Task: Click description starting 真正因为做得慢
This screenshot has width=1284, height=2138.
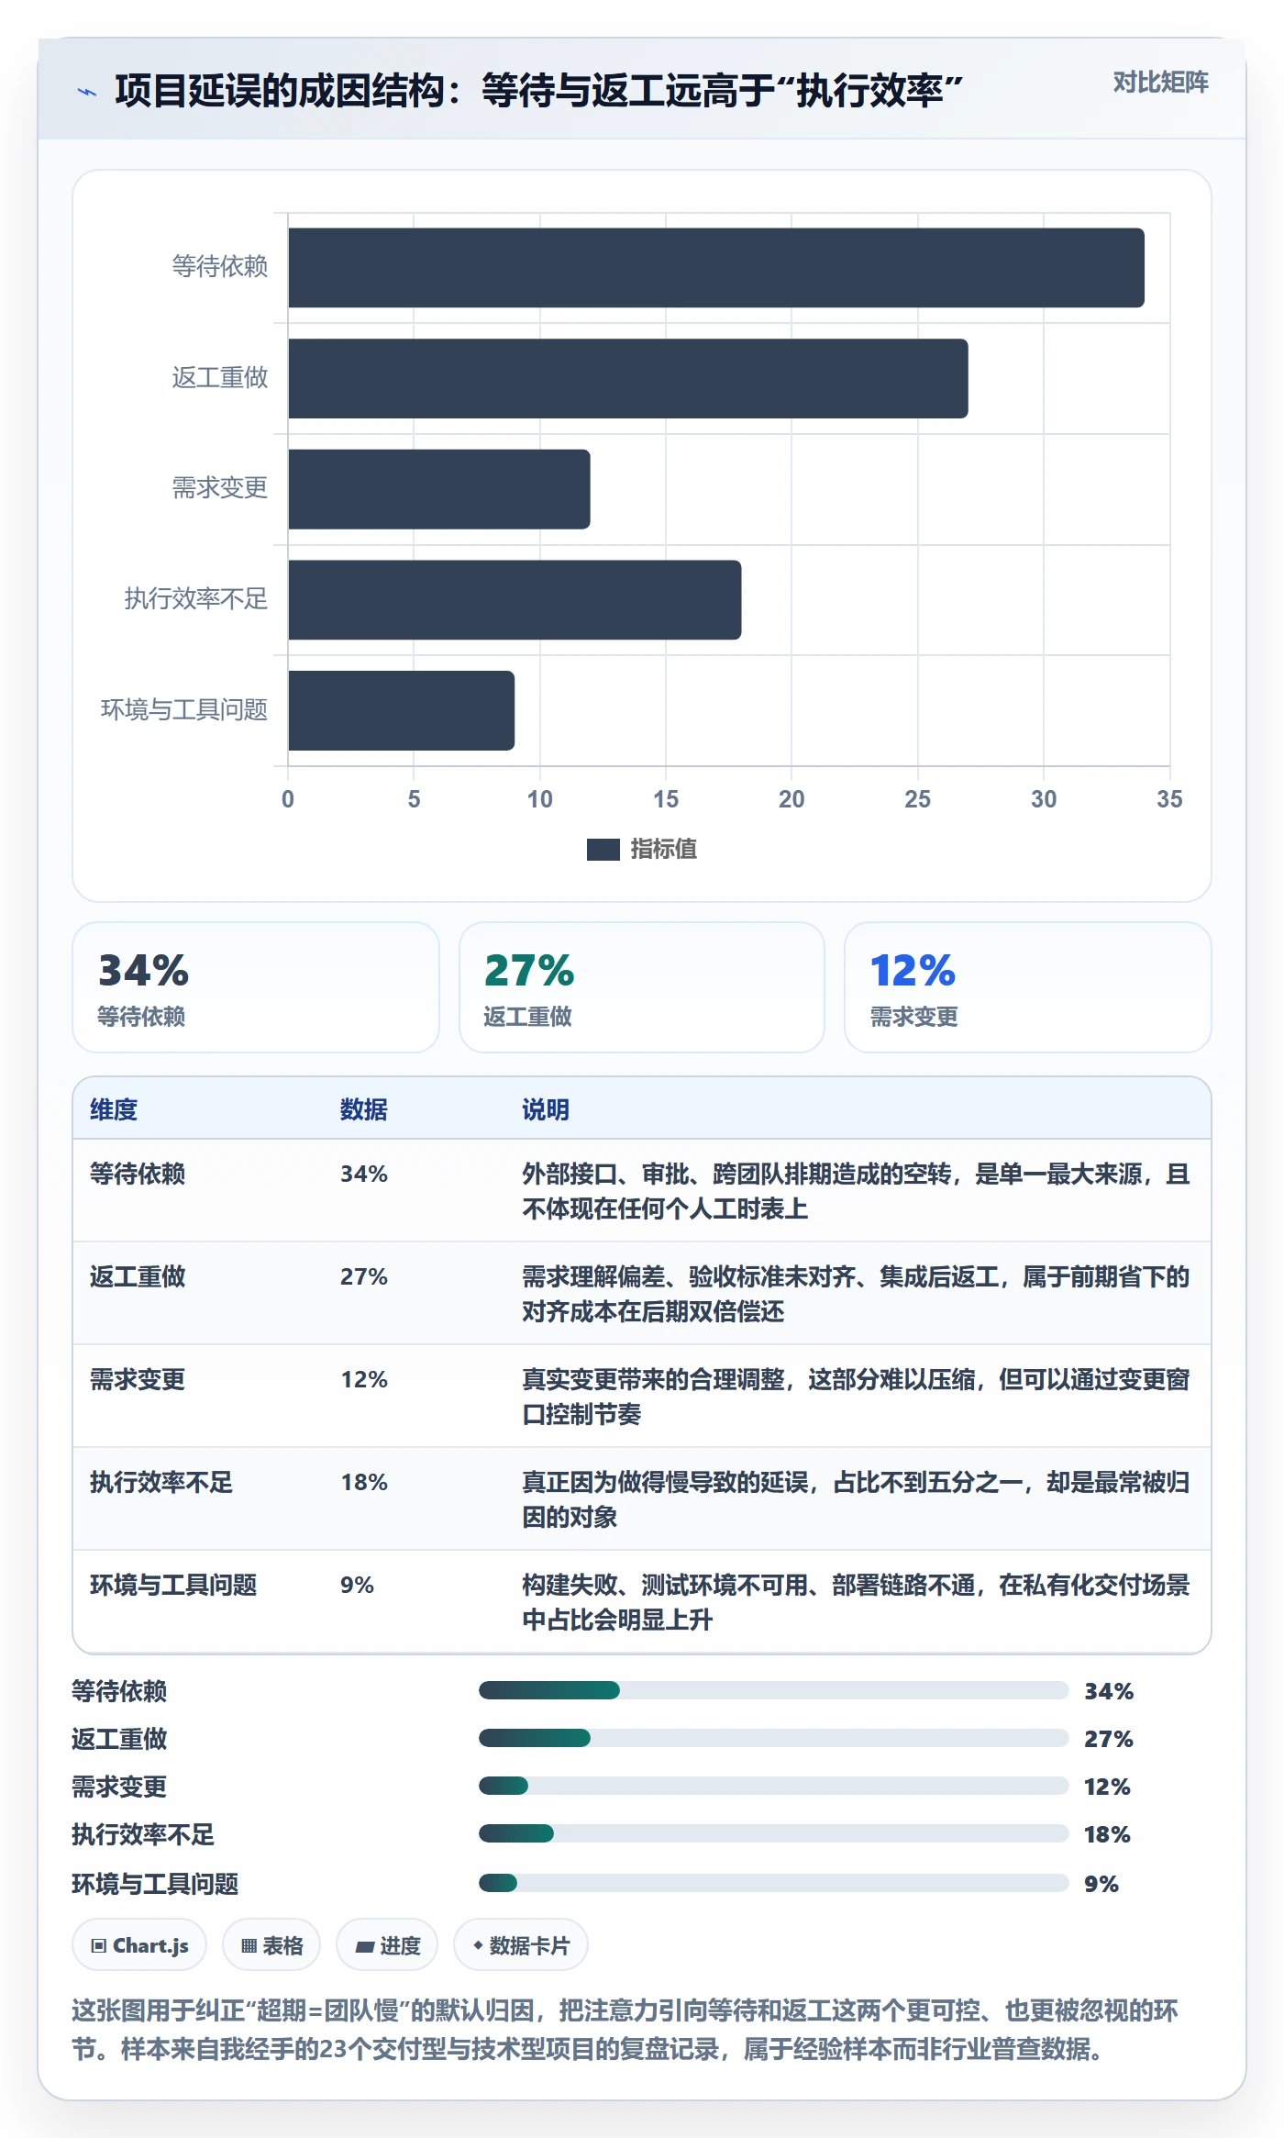Action: coord(856,1499)
